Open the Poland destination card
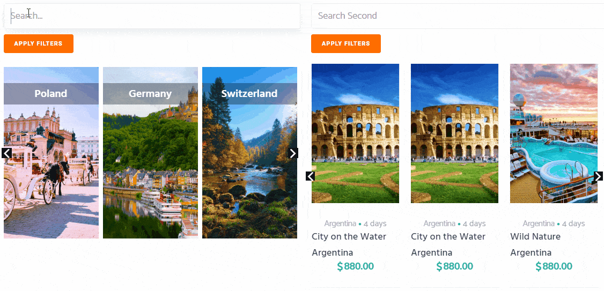The image size is (604, 291). [x=51, y=153]
